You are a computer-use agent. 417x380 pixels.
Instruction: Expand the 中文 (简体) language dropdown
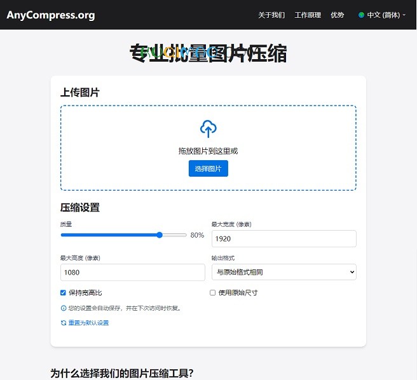click(x=382, y=15)
